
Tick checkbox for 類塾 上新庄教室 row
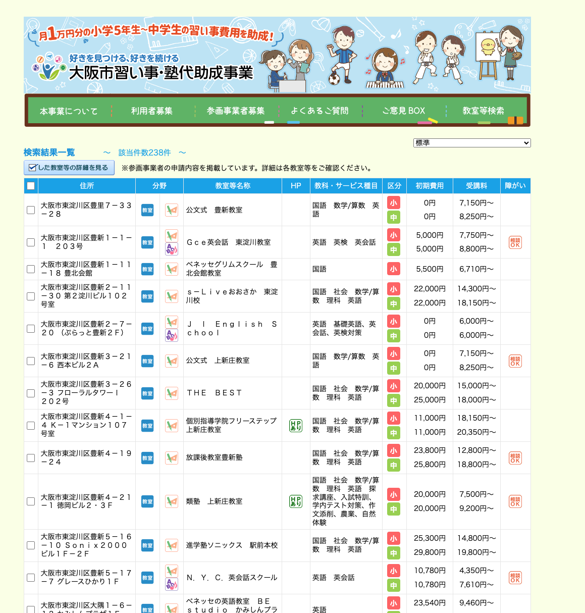tap(31, 501)
